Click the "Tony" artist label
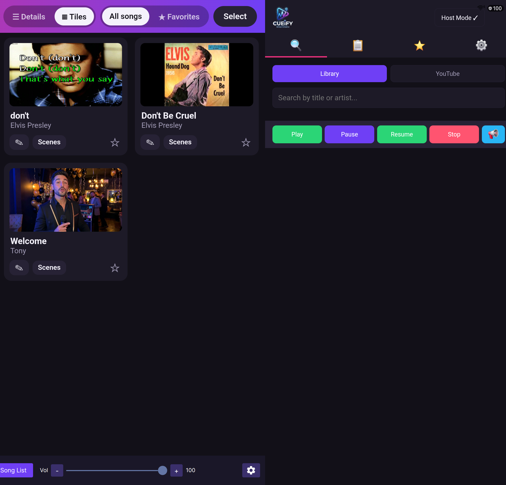506x485 pixels. [x=18, y=251]
